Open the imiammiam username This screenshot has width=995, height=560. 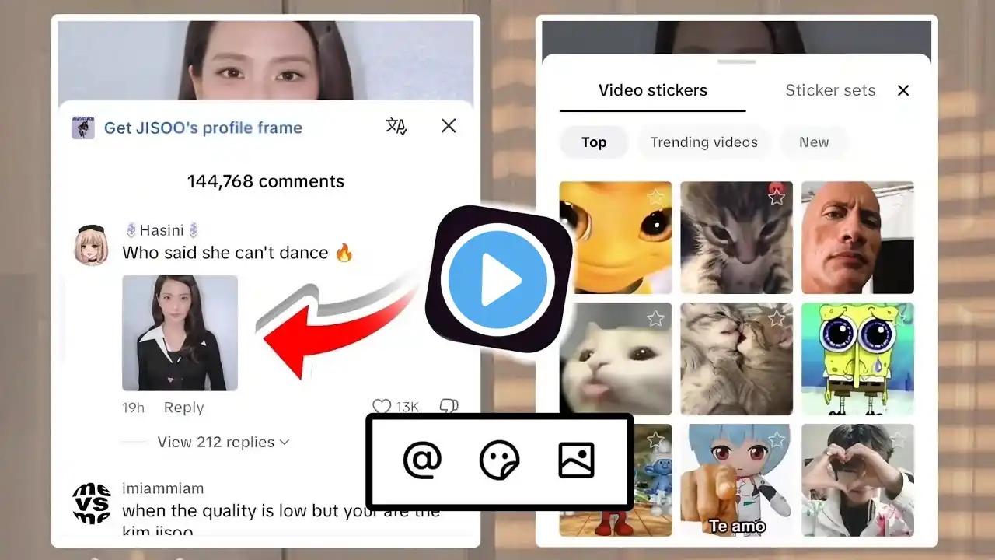click(x=163, y=488)
